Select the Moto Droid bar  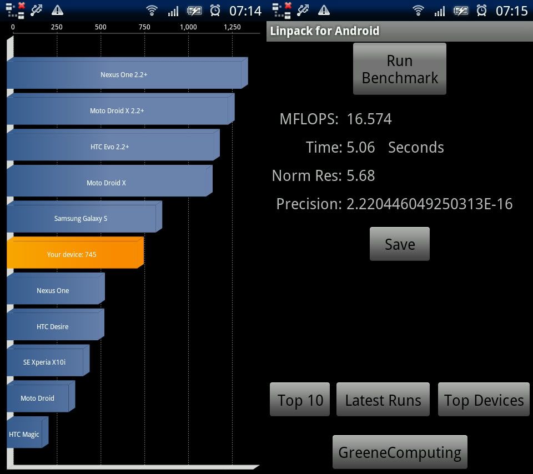coord(41,396)
